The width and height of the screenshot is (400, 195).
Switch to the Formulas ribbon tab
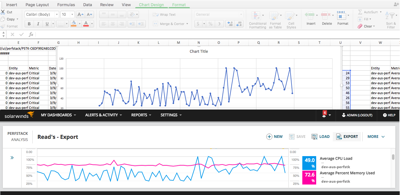click(x=66, y=5)
